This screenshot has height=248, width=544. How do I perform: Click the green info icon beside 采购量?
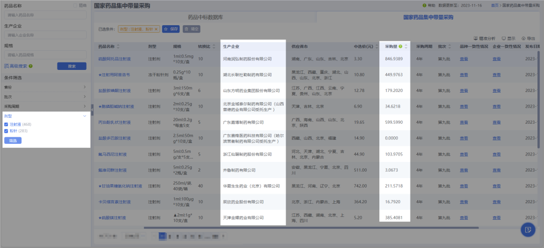pyautogui.click(x=400, y=47)
